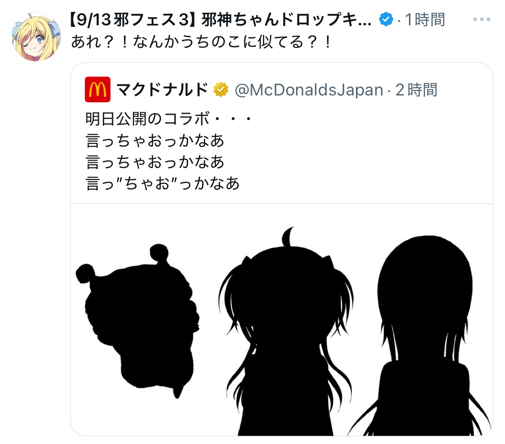Click the 1時間 post timestamp
Viewport: 505px width, 444px height.
point(424,20)
